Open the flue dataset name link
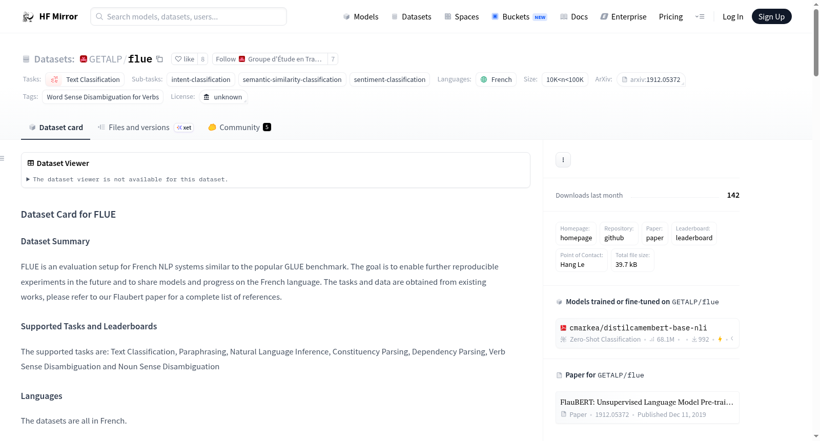Screen dimensions: 820x441 pos(140,59)
